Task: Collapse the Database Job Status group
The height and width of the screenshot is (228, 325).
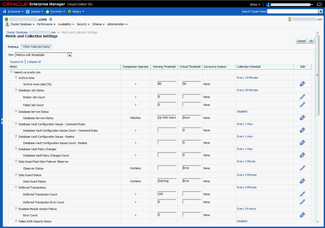Action: [x=16, y=90]
